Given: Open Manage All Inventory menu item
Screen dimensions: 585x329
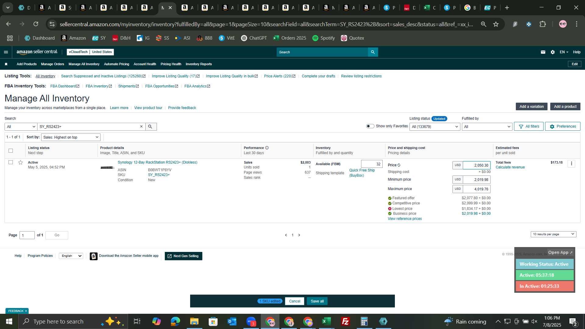Looking at the screenshot, I should pyautogui.click(x=84, y=64).
